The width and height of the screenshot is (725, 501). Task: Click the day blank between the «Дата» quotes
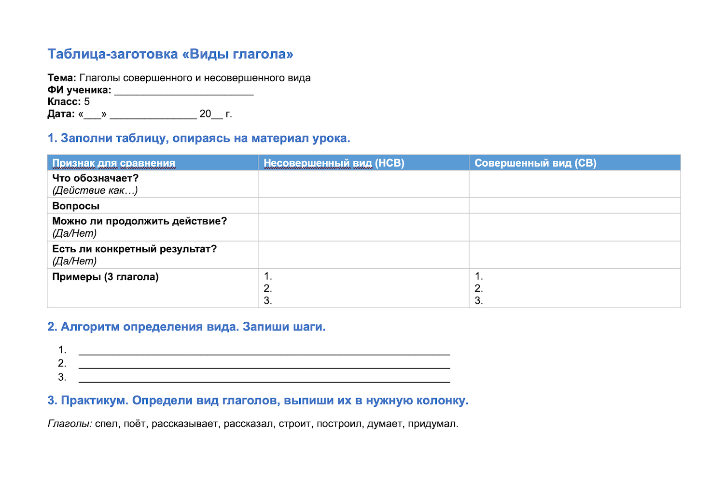[92, 114]
